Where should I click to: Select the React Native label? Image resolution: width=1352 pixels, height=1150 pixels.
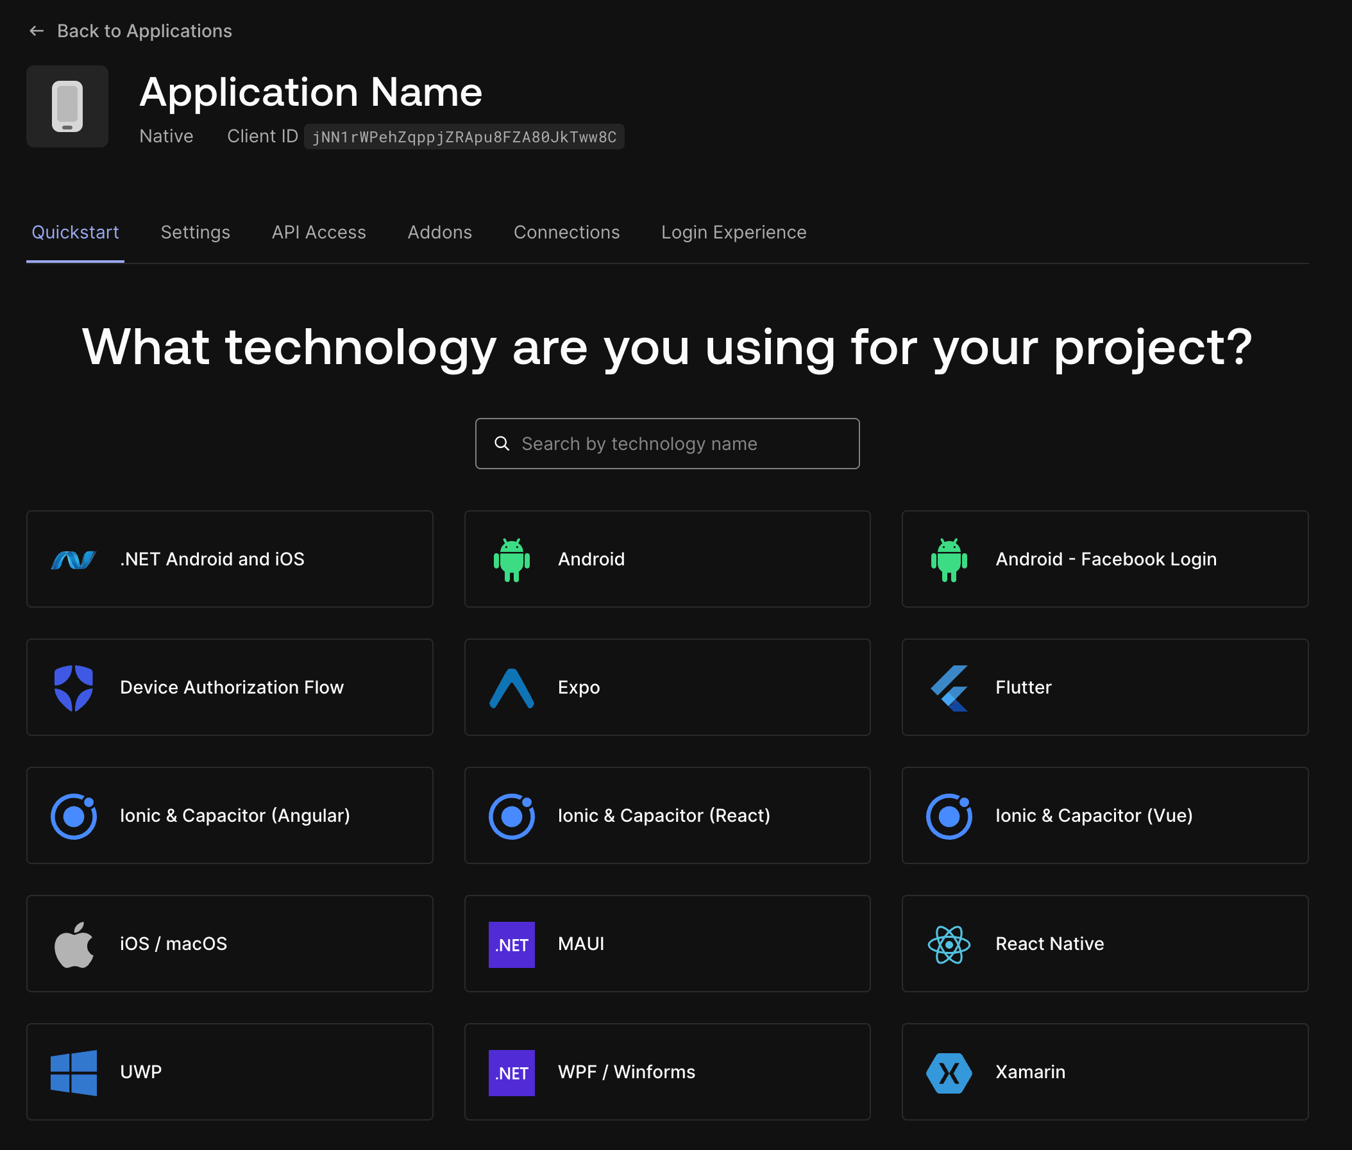[x=1049, y=945]
